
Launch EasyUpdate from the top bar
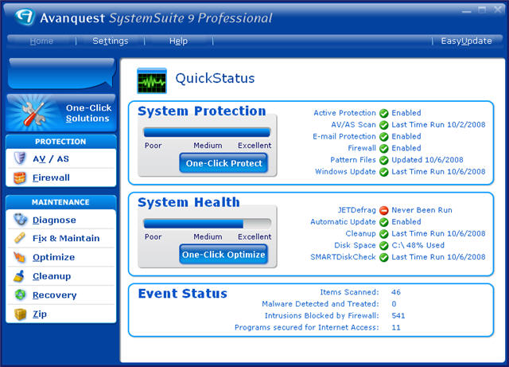coord(466,41)
